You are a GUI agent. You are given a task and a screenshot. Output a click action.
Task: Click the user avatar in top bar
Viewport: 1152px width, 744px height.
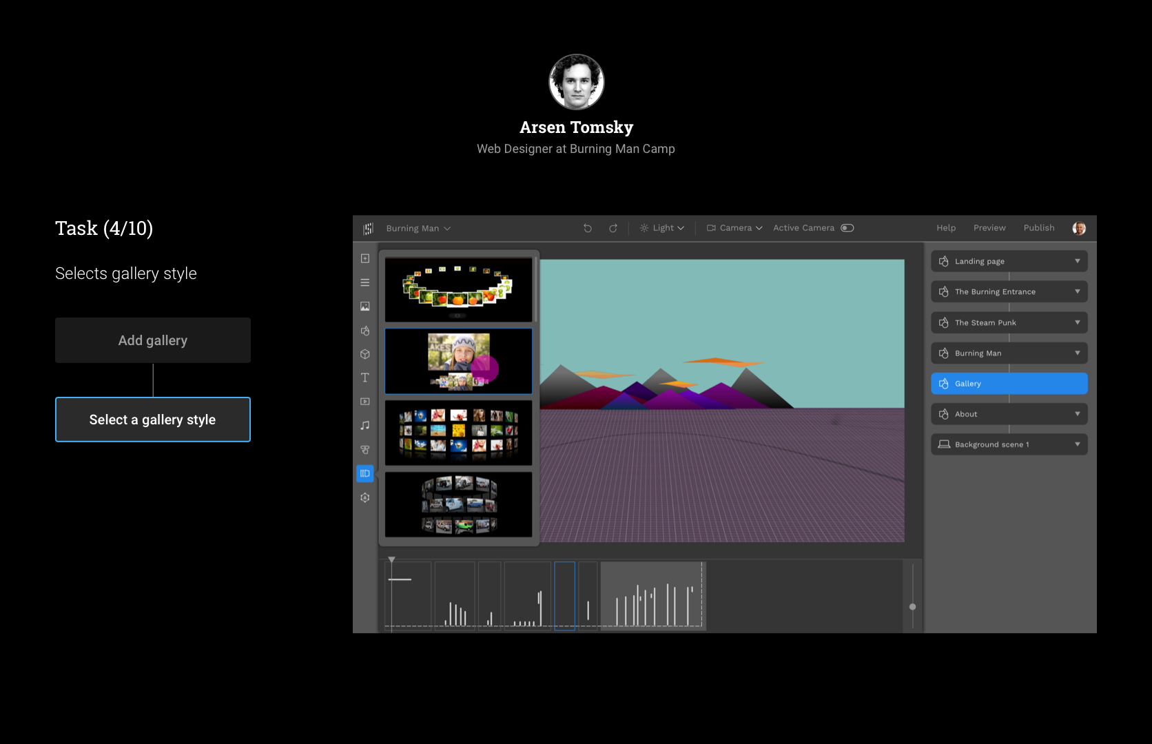pyautogui.click(x=1079, y=228)
